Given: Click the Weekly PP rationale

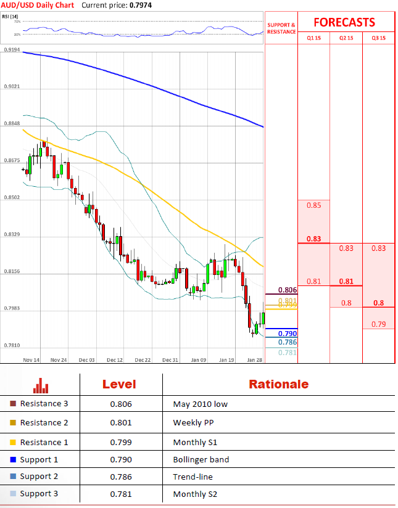Looking at the screenshot, I should [x=193, y=423].
